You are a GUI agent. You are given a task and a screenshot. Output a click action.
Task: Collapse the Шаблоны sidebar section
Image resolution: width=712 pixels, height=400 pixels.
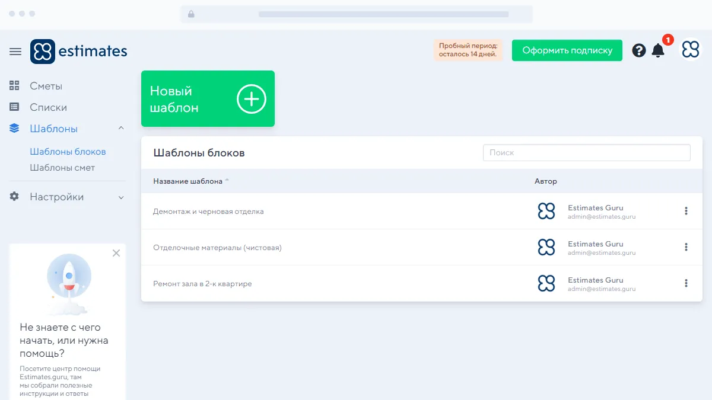(121, 129)
